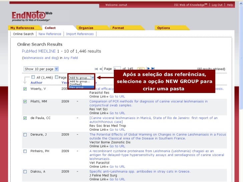This screenshot has width=243, height=182.
Task: Click the vertical scrollbar thumb
Action: tap(241, 58)
